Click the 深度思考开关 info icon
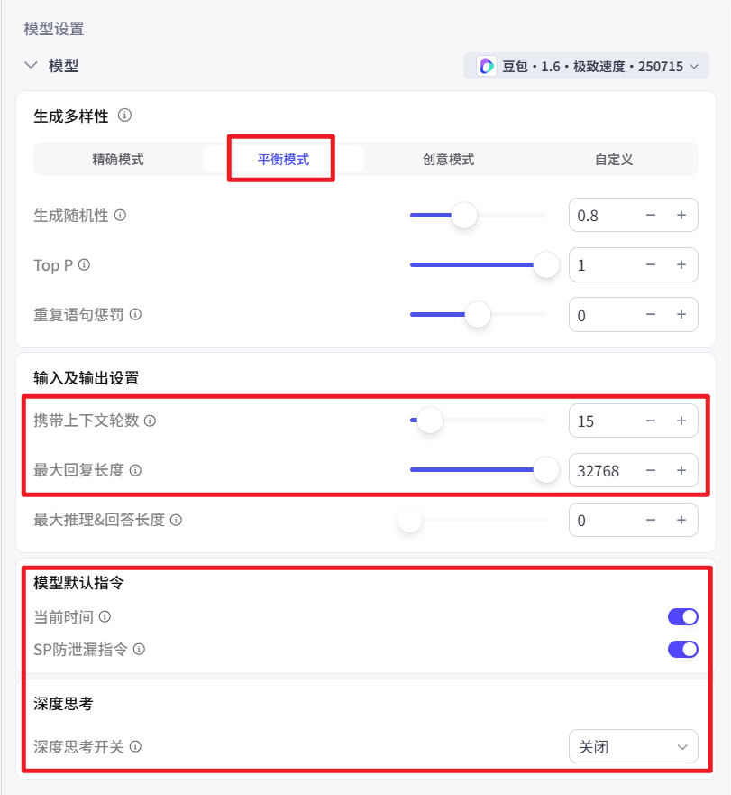 pyautogui.click(x=135, y=747)
